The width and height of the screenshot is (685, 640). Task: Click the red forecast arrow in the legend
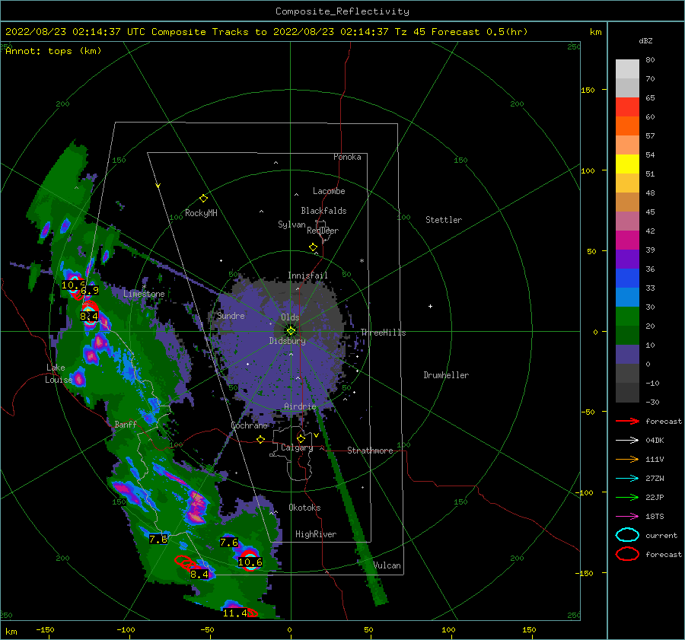tap(627, 421)
